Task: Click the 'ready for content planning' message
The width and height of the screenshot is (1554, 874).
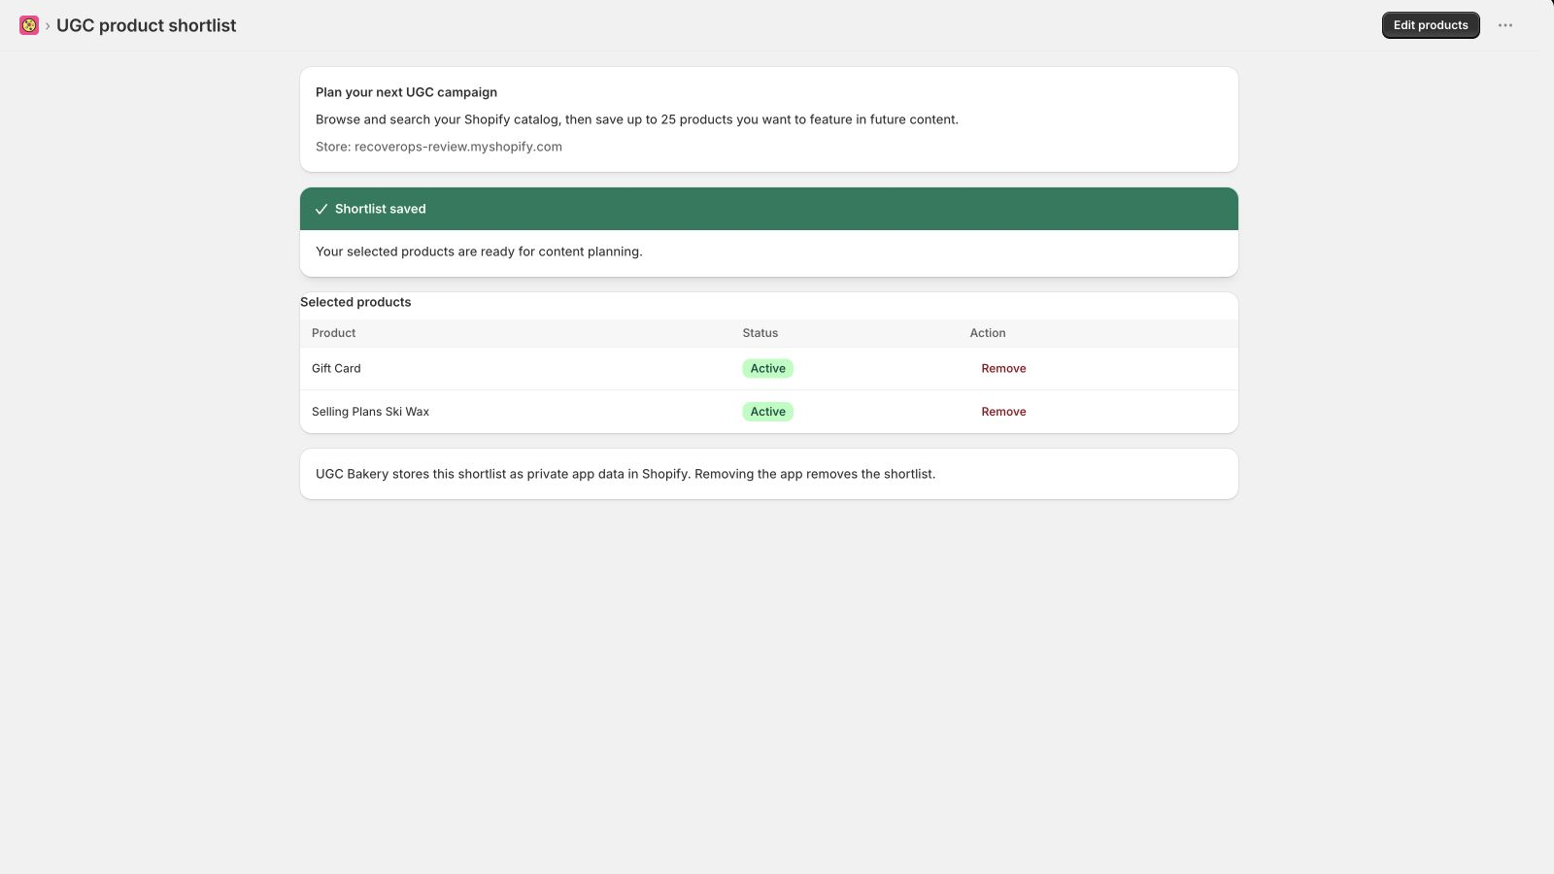Action: click(479, 252)
